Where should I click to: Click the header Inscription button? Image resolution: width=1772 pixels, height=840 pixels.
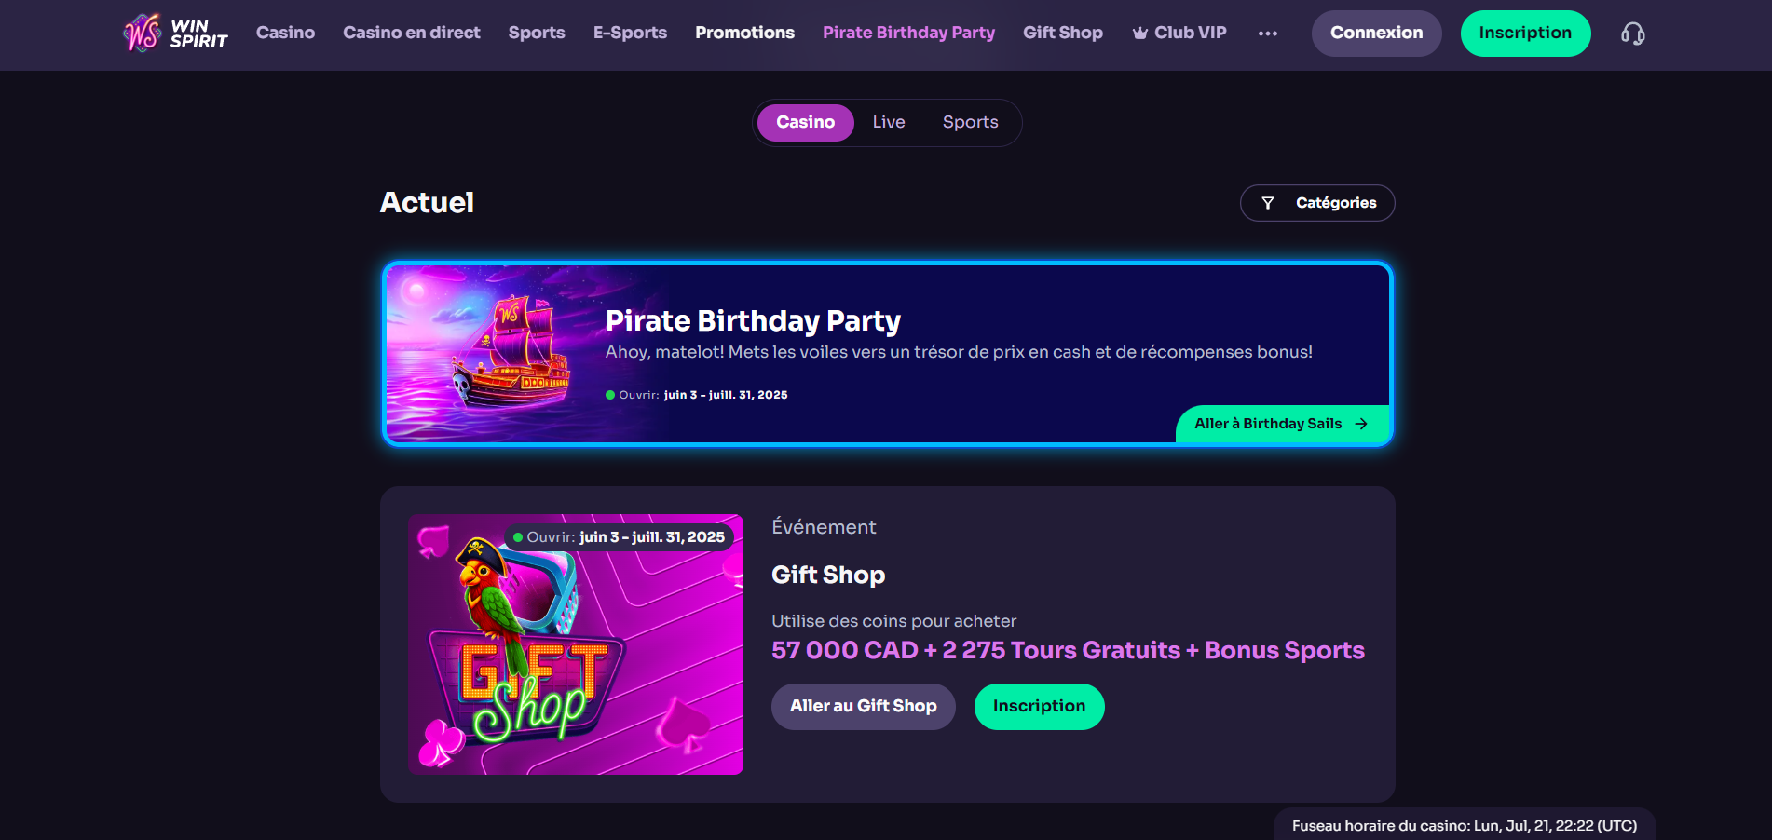(x=1524, y=34)
